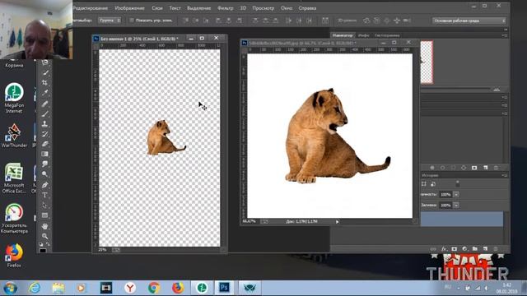Add layer mask in Layers panel

455,249
